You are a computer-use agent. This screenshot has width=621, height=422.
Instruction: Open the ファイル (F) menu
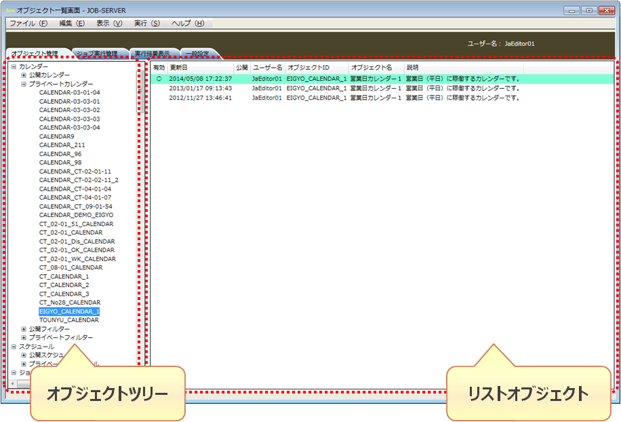coord(28,23)
